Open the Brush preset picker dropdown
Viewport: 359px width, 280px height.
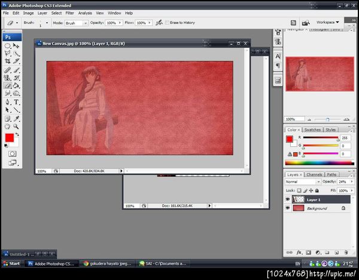[47, 23]
